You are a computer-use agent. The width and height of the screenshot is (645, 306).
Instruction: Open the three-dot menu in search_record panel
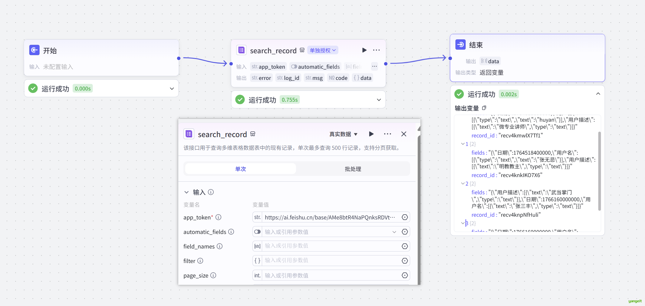pyautogui.click(x=387, y=134)
